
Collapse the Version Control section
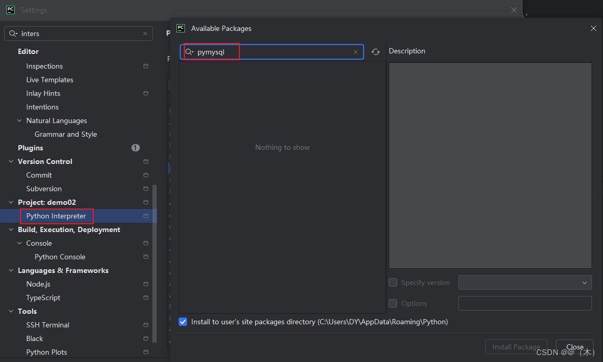[x=11, y=161]
